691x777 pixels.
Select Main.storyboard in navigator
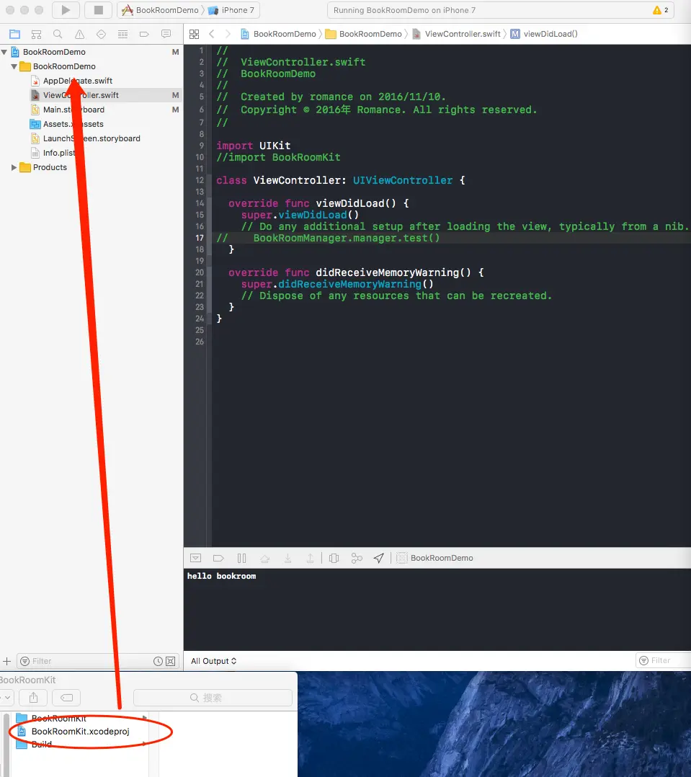point(73,110)
